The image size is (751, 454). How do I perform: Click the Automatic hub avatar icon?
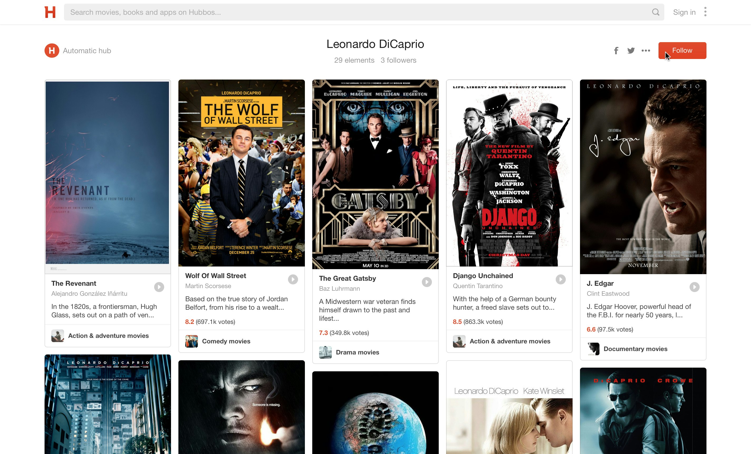click(52, 51)
